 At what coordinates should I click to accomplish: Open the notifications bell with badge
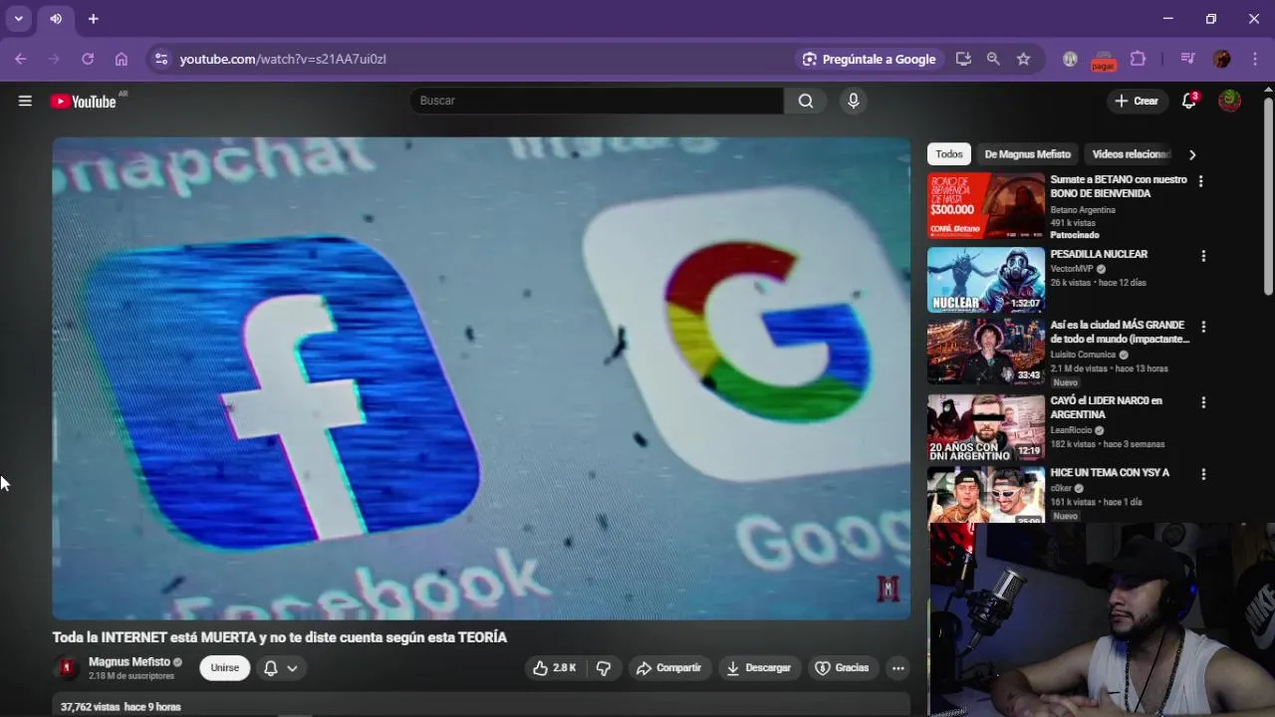tap(1189, 101)
